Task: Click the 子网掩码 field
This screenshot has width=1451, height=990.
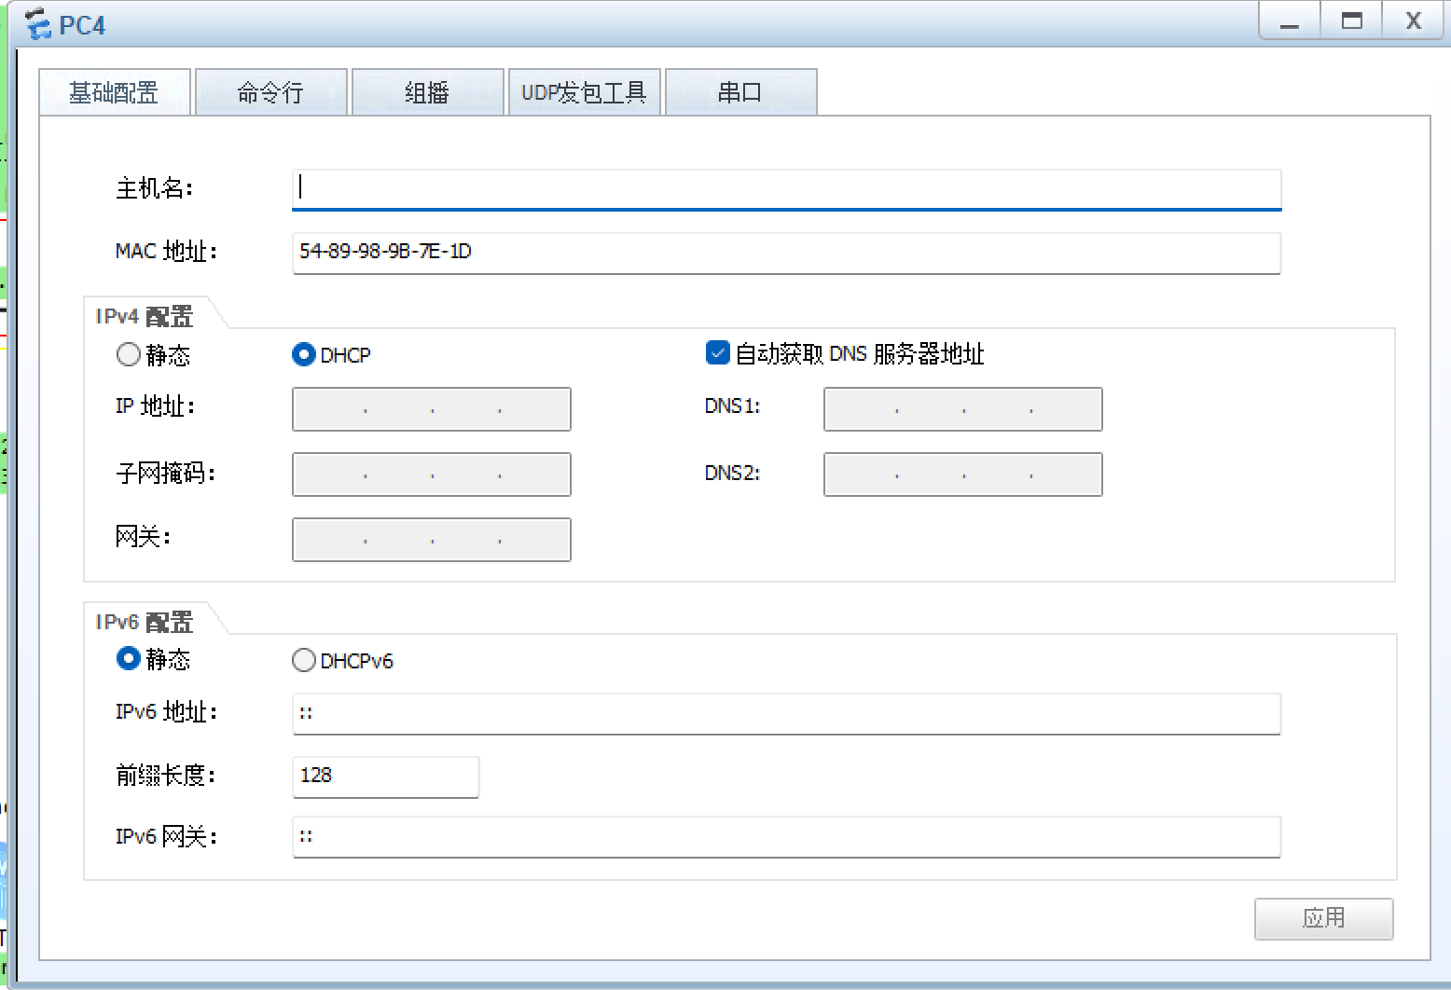Action: tap(432, 474)
